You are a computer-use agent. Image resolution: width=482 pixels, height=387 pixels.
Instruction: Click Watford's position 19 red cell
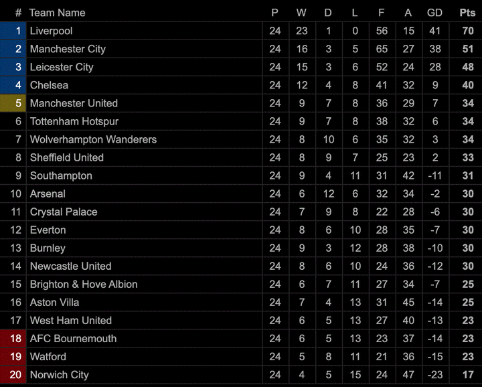pyautogui.click(x=13, y=356)
